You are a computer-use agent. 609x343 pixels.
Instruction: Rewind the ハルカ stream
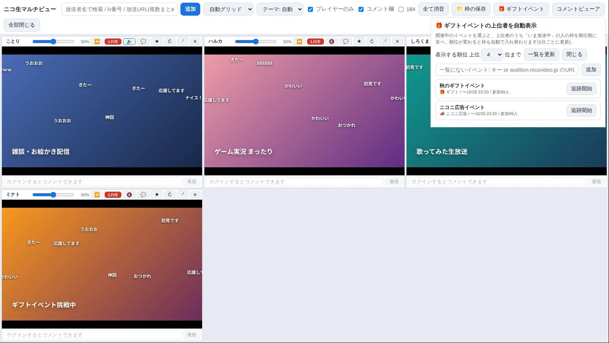coord(300,42)
